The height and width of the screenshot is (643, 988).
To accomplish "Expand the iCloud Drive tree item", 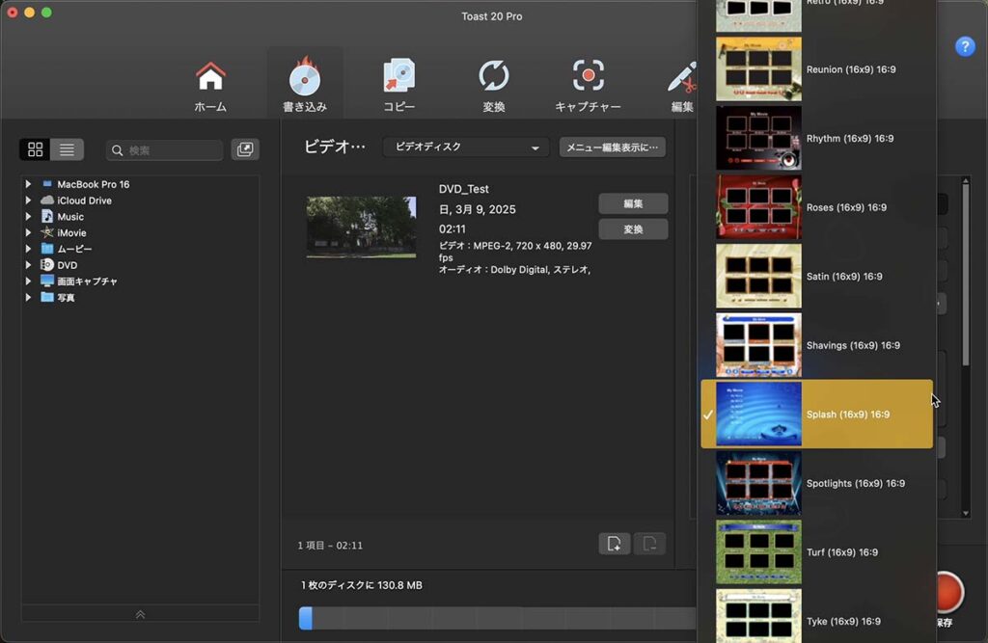I will tap(28, 201).
